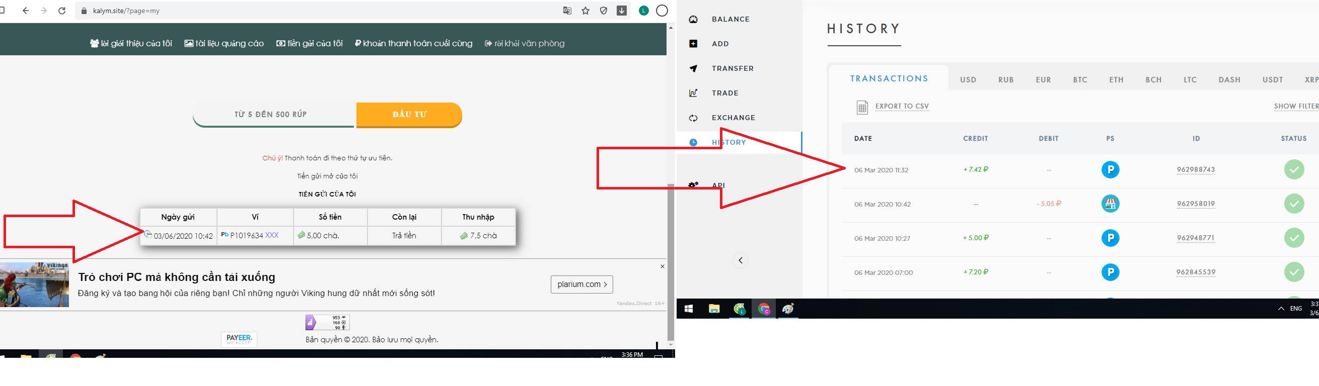The height and width of the screenshot is (386, 1319).
Task: Switch to the TRANSACTIONS tab
Action: coord(890,78)
